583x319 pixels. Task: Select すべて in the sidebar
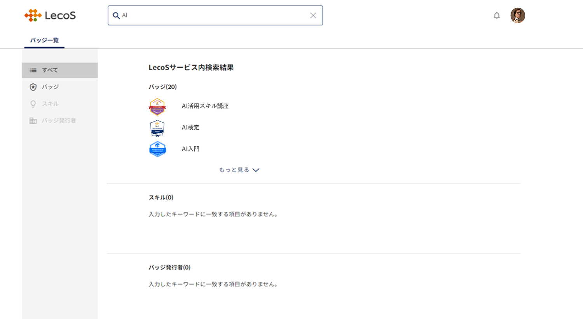(49, 70)
